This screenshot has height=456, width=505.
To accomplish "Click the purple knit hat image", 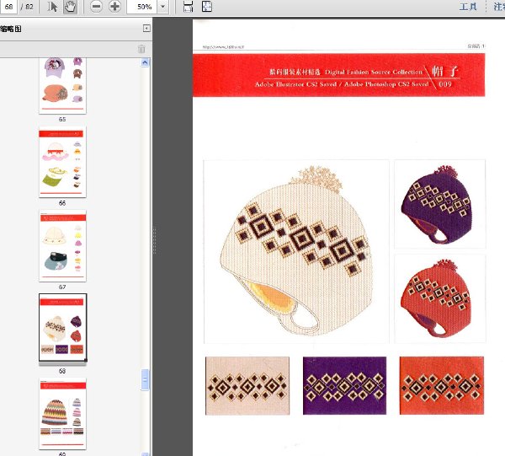I will [439, 204].
